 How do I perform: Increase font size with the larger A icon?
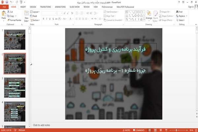tap(65, 13)
